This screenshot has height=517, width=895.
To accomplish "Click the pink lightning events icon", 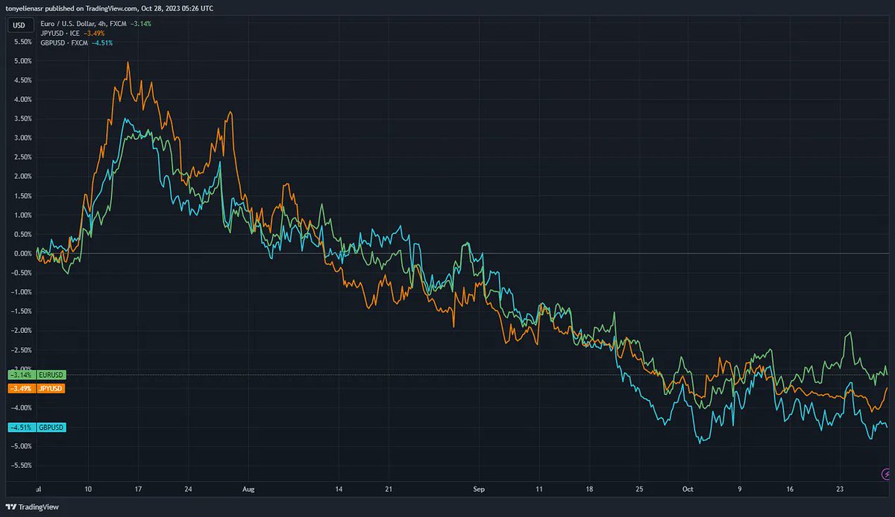I will pyautogui.click(x=886, y=474).
